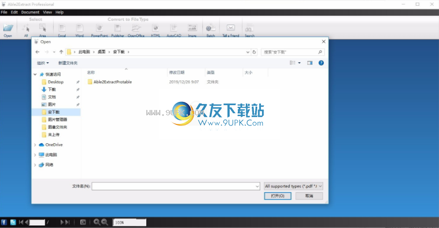The image size is (439, 228).
Task: Click the Convert to PowerPoint icon
Action: coord(100,28)
